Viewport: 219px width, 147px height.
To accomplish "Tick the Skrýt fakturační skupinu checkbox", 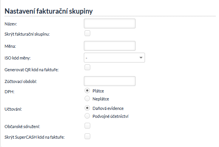I will point(87,33).
